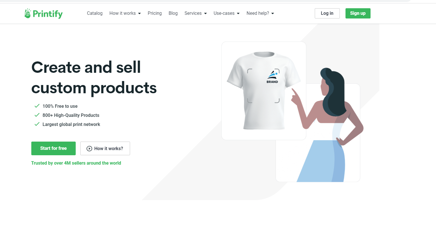This screenshot has width=436, height=232.
Task: Click checkmark beside Largest global print network
Action: point(37,124)
